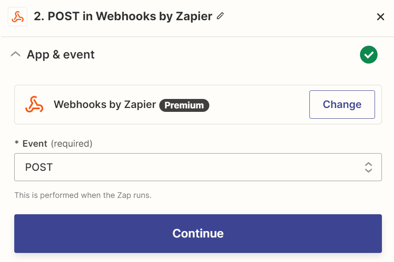The height and width of the screenshot is (262, 394).
Task: Click the green checkmark status icon
Action: coord(369,55)
